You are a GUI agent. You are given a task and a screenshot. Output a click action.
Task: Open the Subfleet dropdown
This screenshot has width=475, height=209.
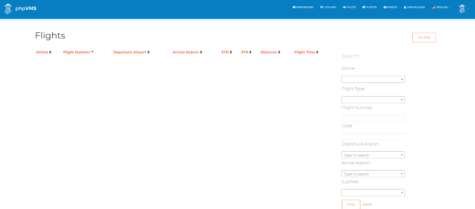tap(373, 193)
